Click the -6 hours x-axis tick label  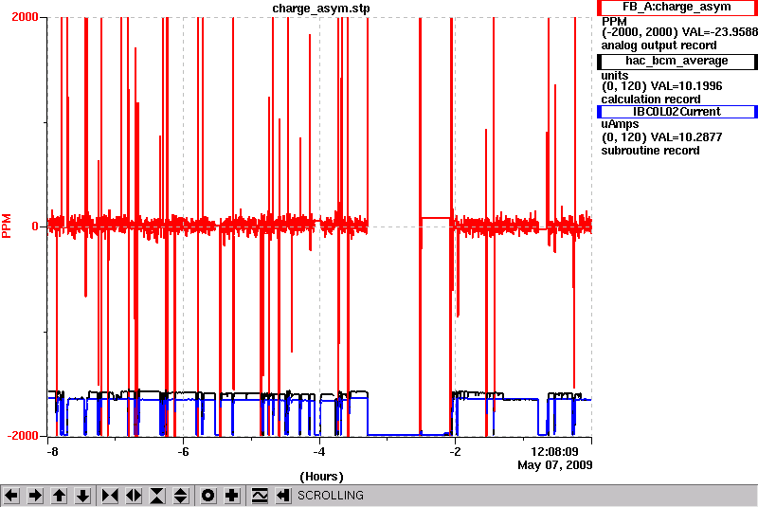(x=183, y=452)
